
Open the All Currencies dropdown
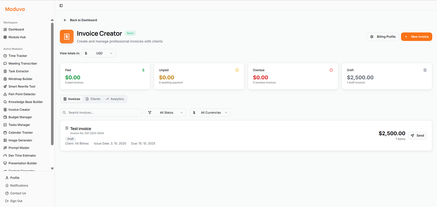[x=210, y=112]
